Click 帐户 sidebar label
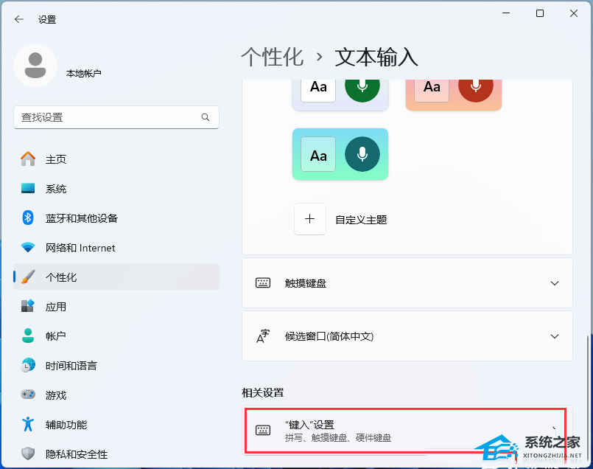 coord(55,336)
